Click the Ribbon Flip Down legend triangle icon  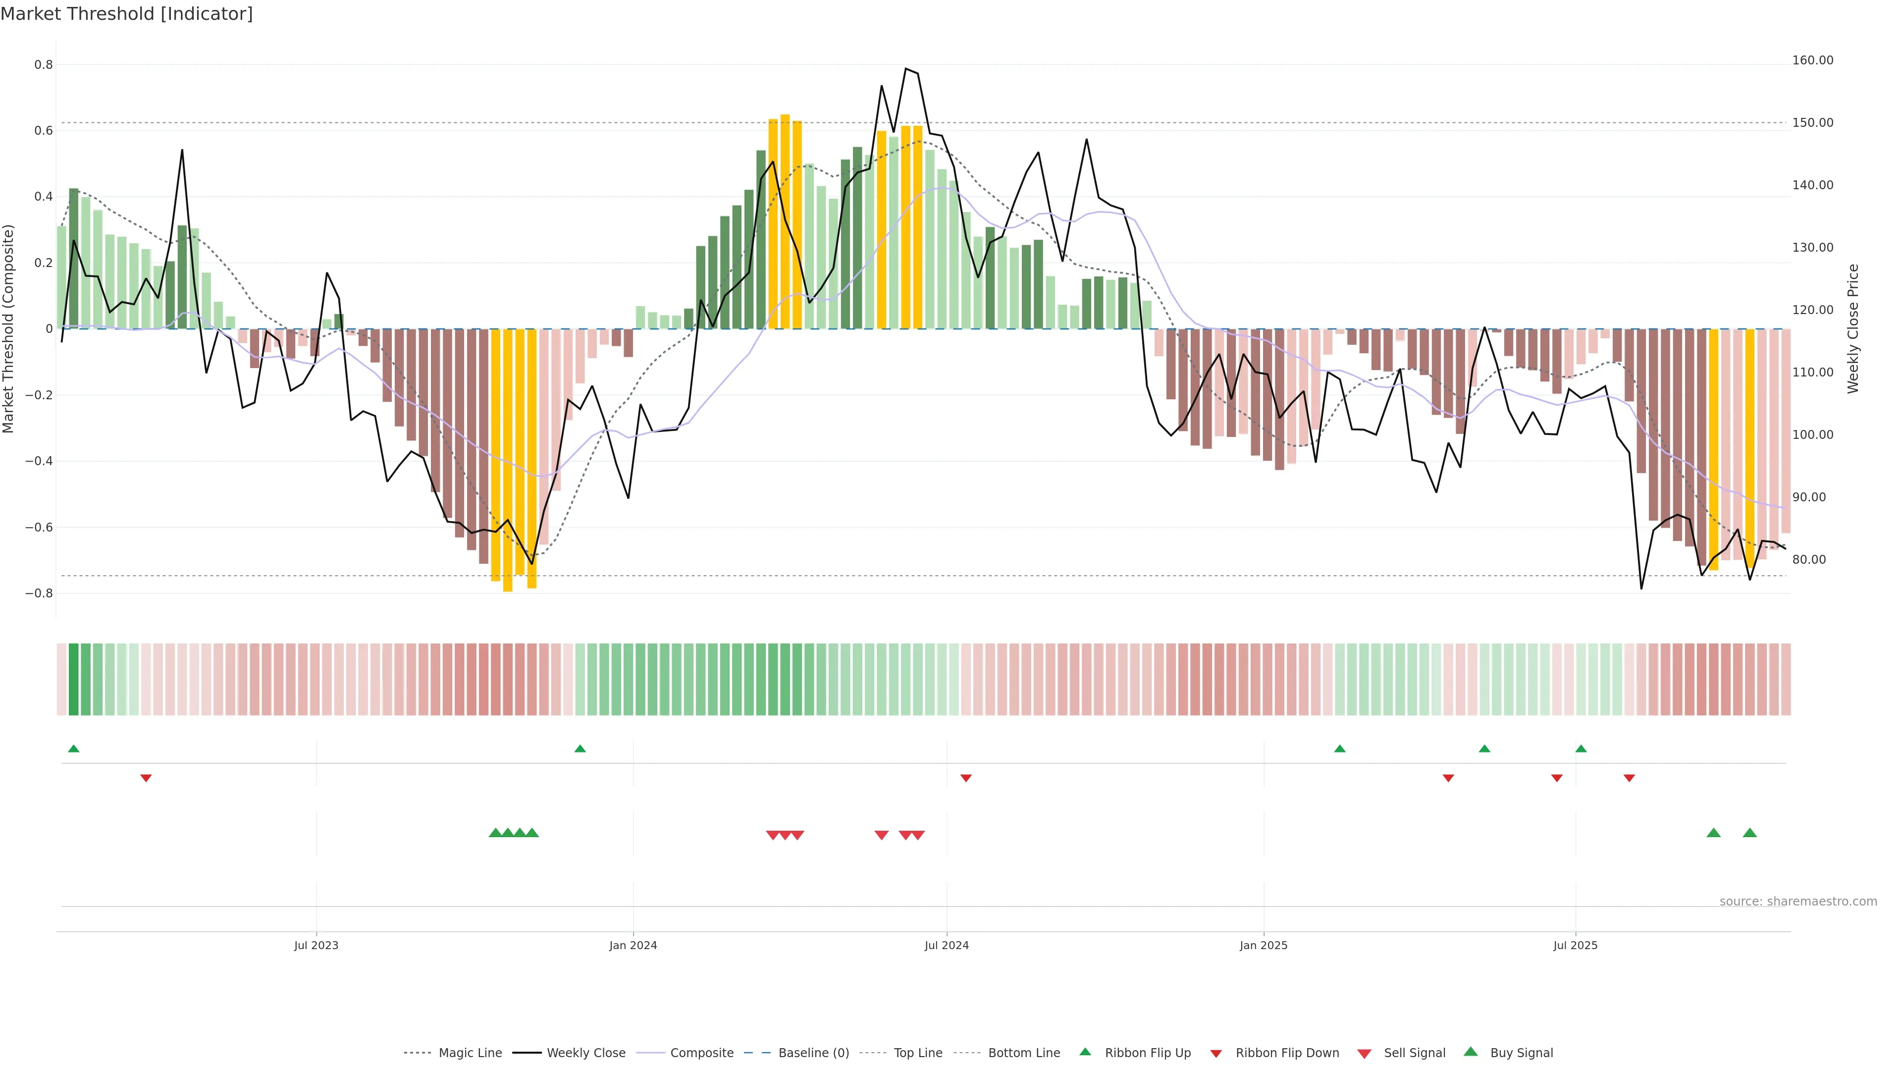[1216, 1054]
